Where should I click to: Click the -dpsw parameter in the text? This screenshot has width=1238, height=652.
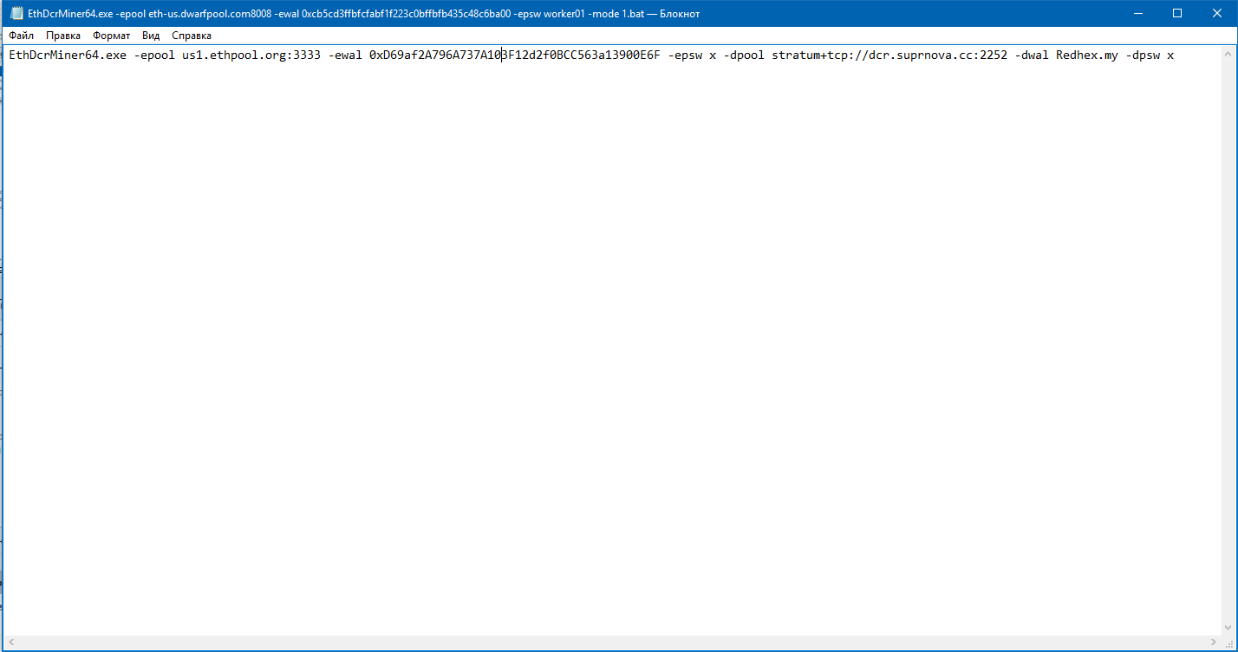[1143, 55]
